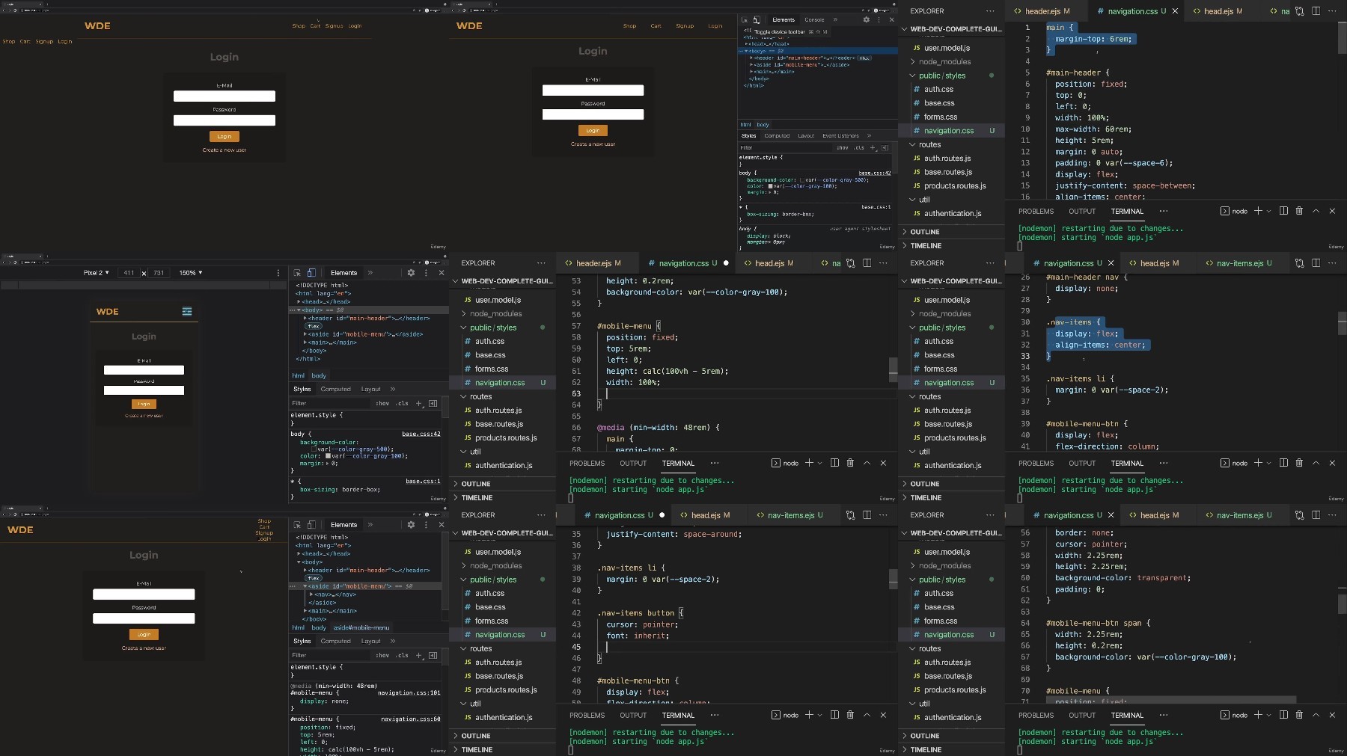The image size is (1347, 756).
Task: Click inspect icon in the DevTools showing the Console tab
Action: point(745,20)
